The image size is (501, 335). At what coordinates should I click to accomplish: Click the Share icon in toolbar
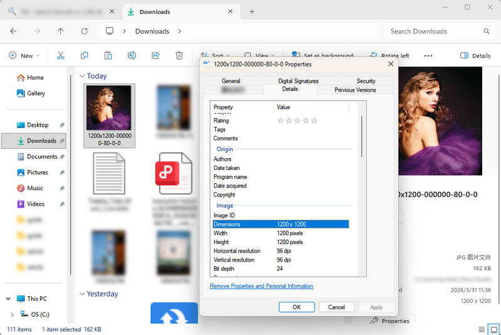click(156, 55)
